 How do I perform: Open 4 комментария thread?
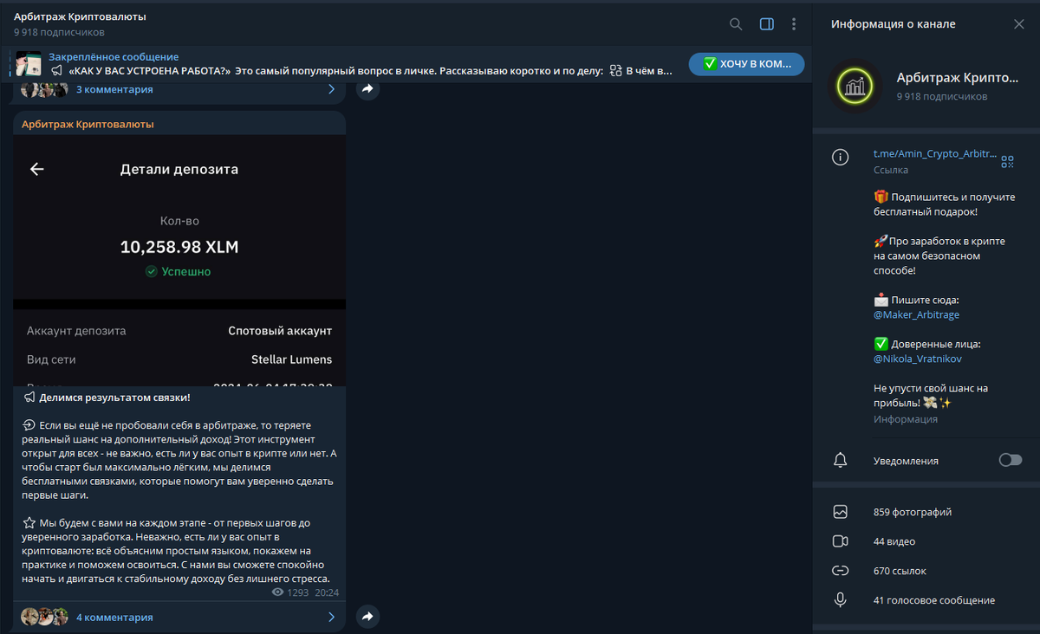(x=114, y=618)
